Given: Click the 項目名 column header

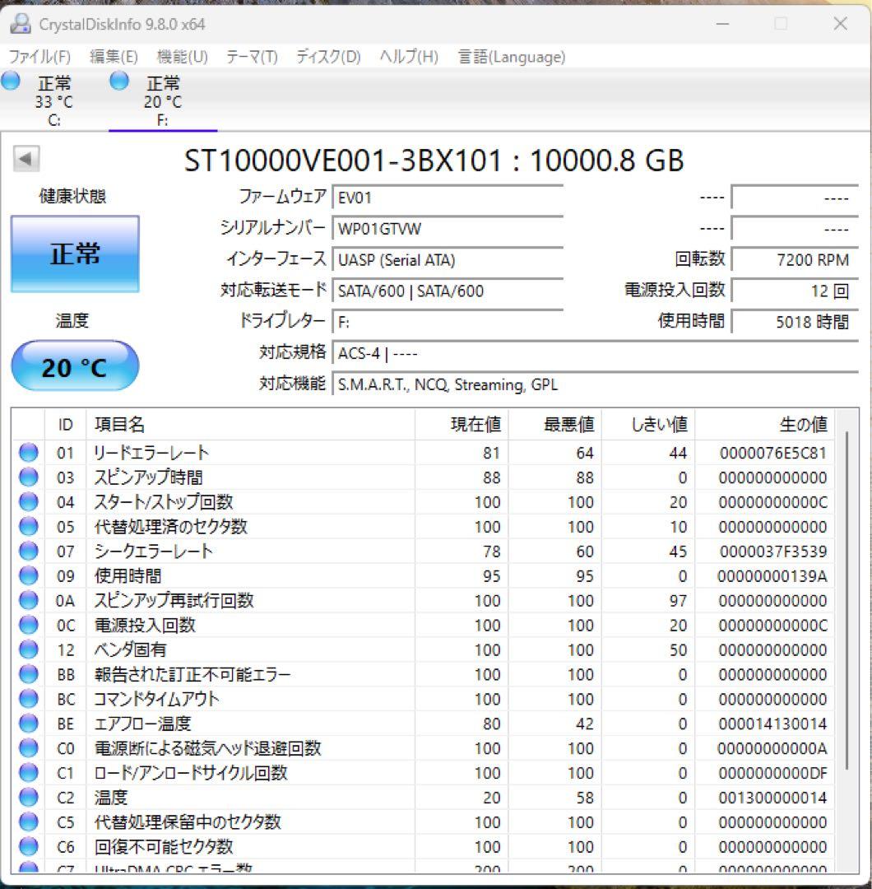Looking at the screenshot, I should click(x=250, y=425).
